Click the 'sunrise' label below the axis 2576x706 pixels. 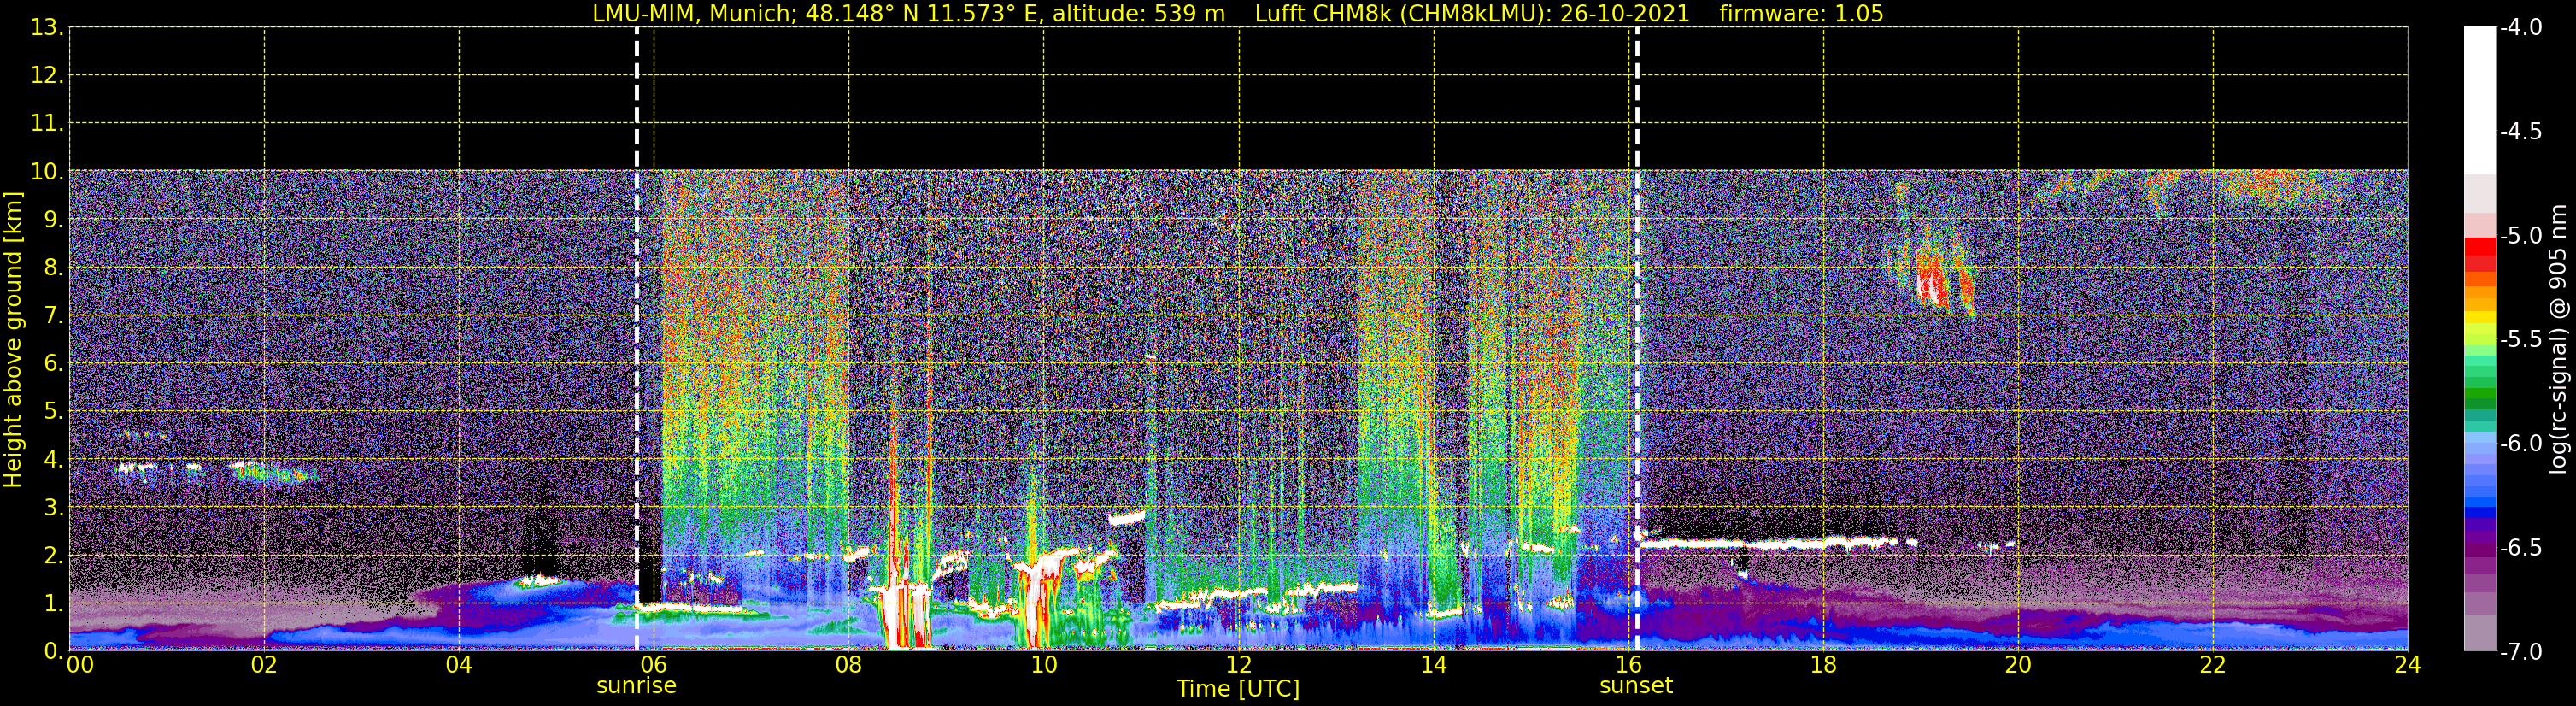point(636,686)
